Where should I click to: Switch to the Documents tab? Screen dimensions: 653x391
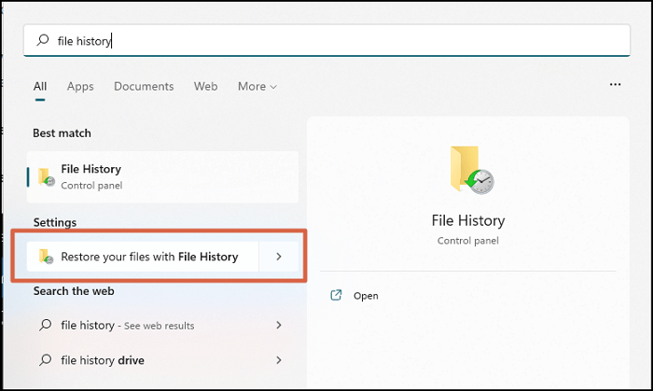(144, 87)
